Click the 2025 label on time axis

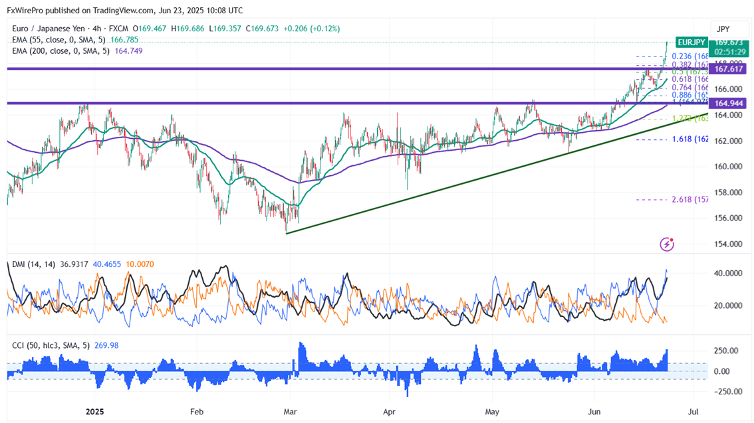tap(94, 412)
